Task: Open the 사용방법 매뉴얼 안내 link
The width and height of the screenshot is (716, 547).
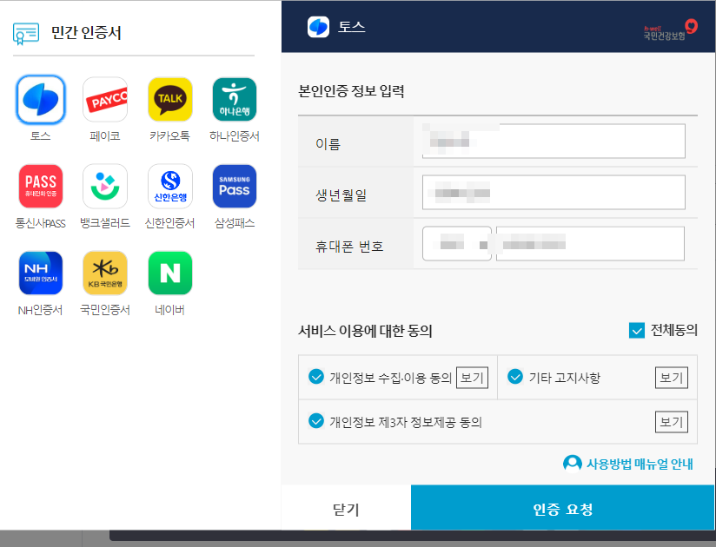Action: coord(640,464)
